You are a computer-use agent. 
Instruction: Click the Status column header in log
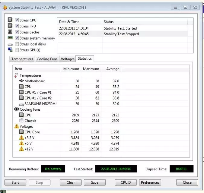point(145,22)
